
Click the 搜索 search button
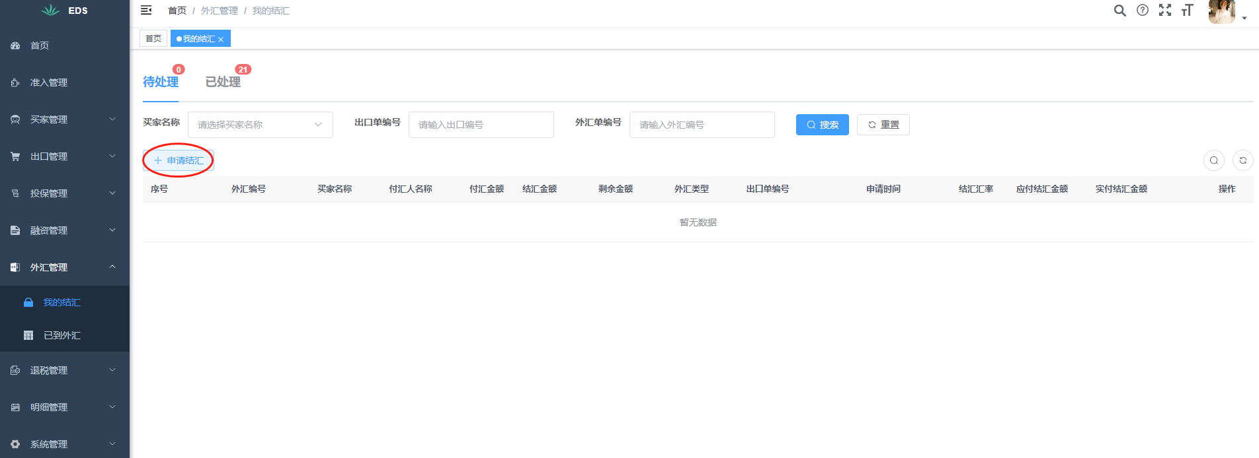[x=823, y=125]
